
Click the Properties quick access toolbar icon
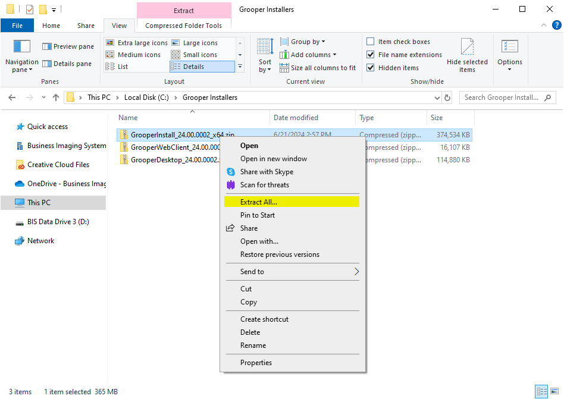point(30,10)
